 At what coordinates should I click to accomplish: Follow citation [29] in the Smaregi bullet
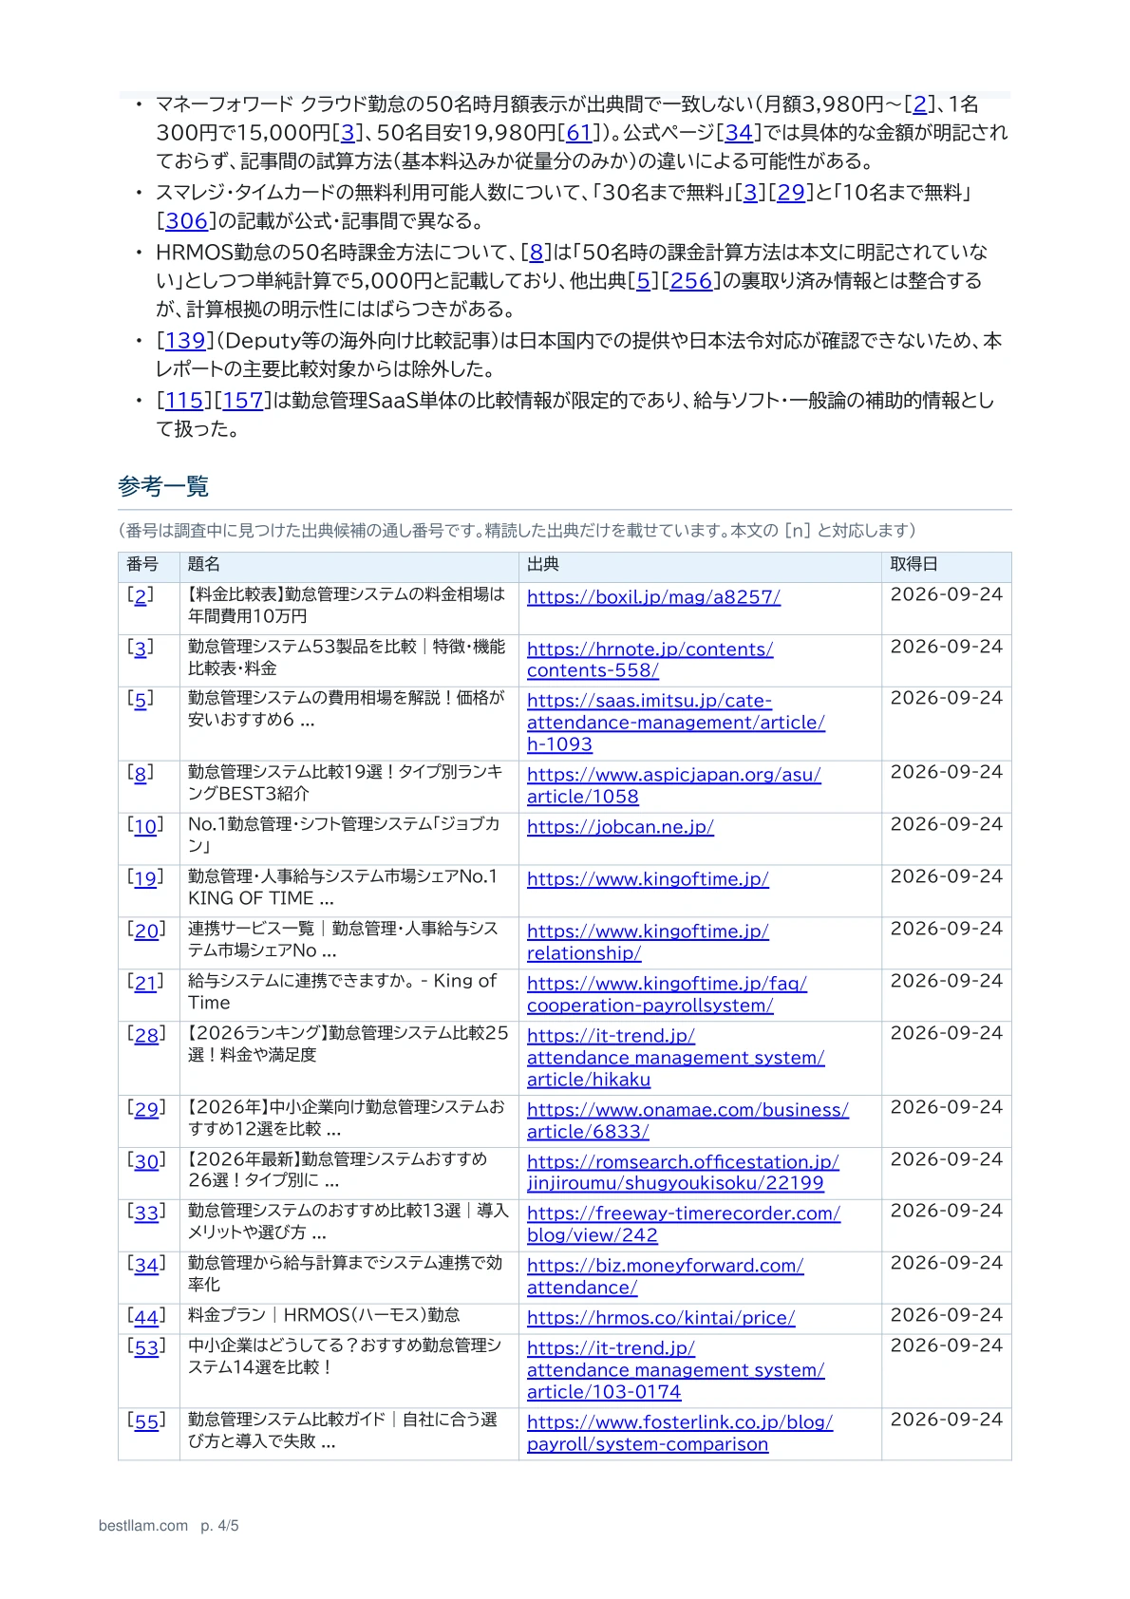tap(791, 193)
